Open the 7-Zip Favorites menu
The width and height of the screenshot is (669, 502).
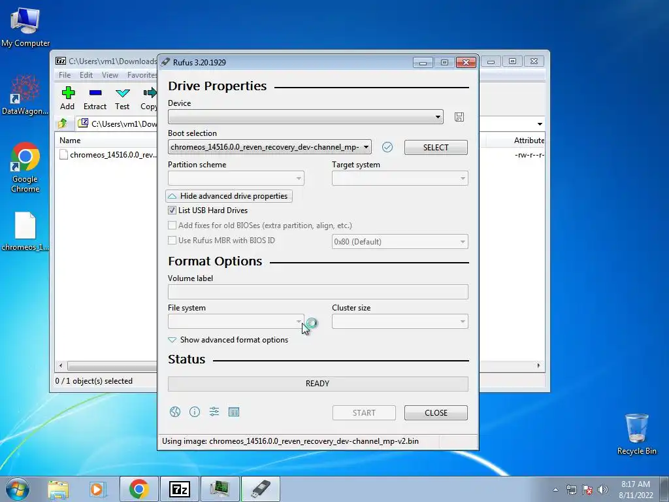(x=142, y=75)
